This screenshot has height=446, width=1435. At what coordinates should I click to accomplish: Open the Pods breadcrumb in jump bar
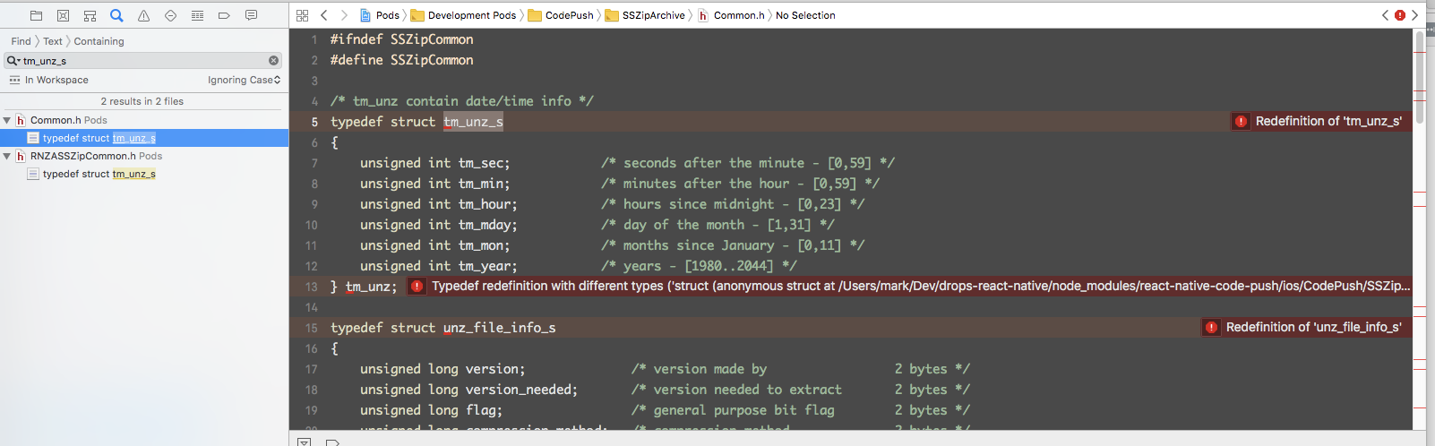click(380, 15)
